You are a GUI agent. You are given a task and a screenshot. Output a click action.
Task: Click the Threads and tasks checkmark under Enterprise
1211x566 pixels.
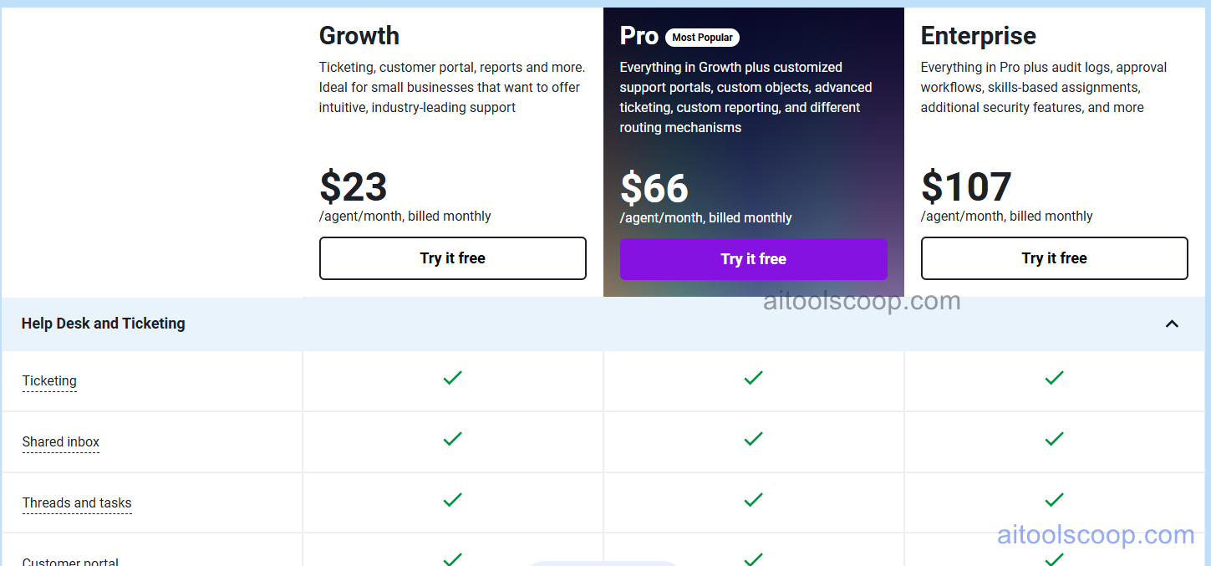point(1054,499)
